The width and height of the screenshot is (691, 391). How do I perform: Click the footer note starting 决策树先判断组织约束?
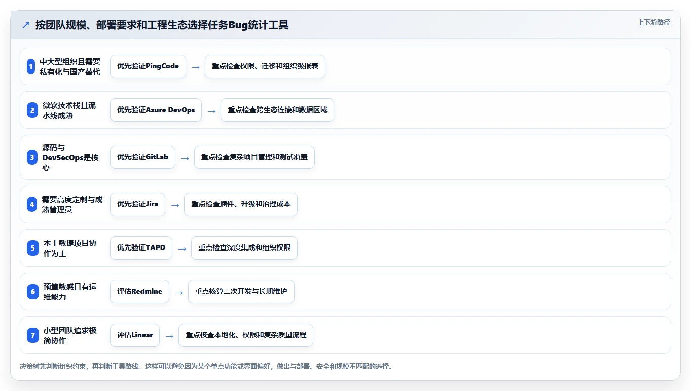click(x=206, y=366)
